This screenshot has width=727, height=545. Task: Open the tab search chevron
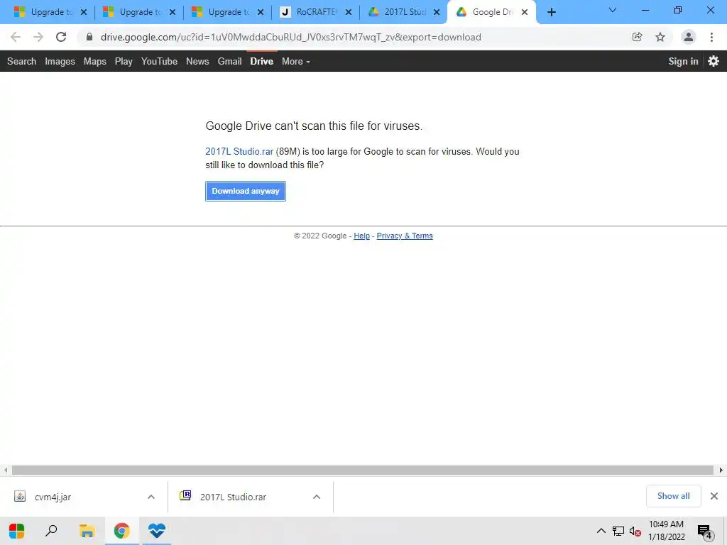[613, 10]
